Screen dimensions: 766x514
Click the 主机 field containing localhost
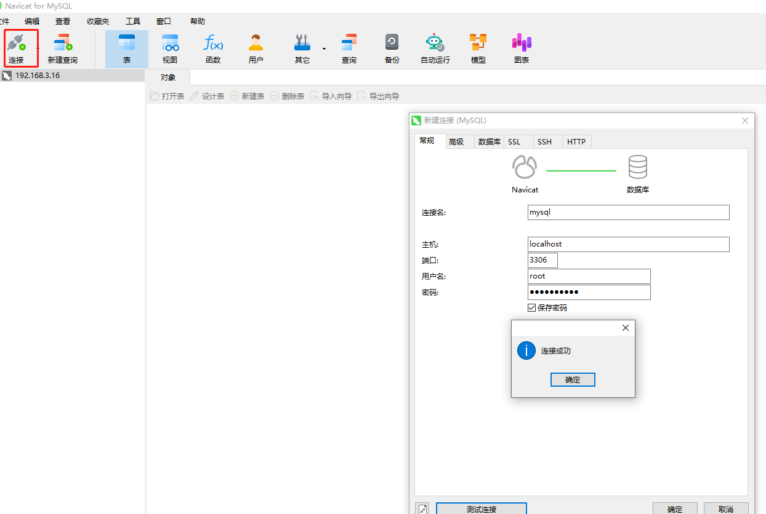(x=629, y=245)
